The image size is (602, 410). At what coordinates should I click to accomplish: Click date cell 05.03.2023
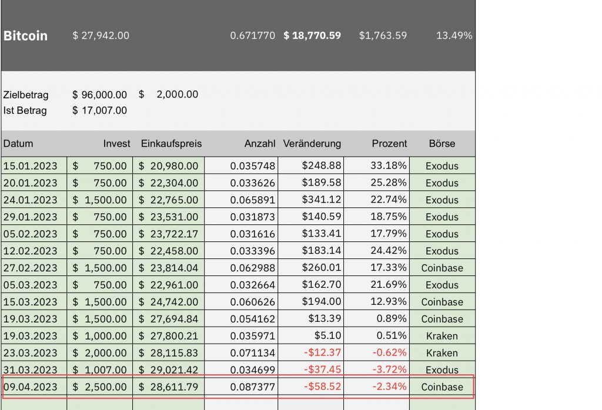(x=34, y=284)
